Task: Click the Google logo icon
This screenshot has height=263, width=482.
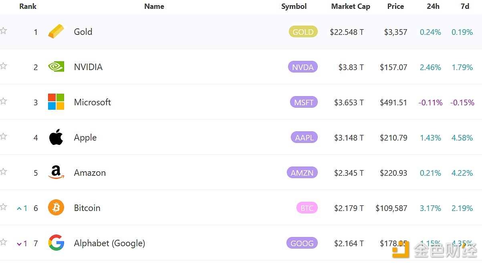Action: 56,243
